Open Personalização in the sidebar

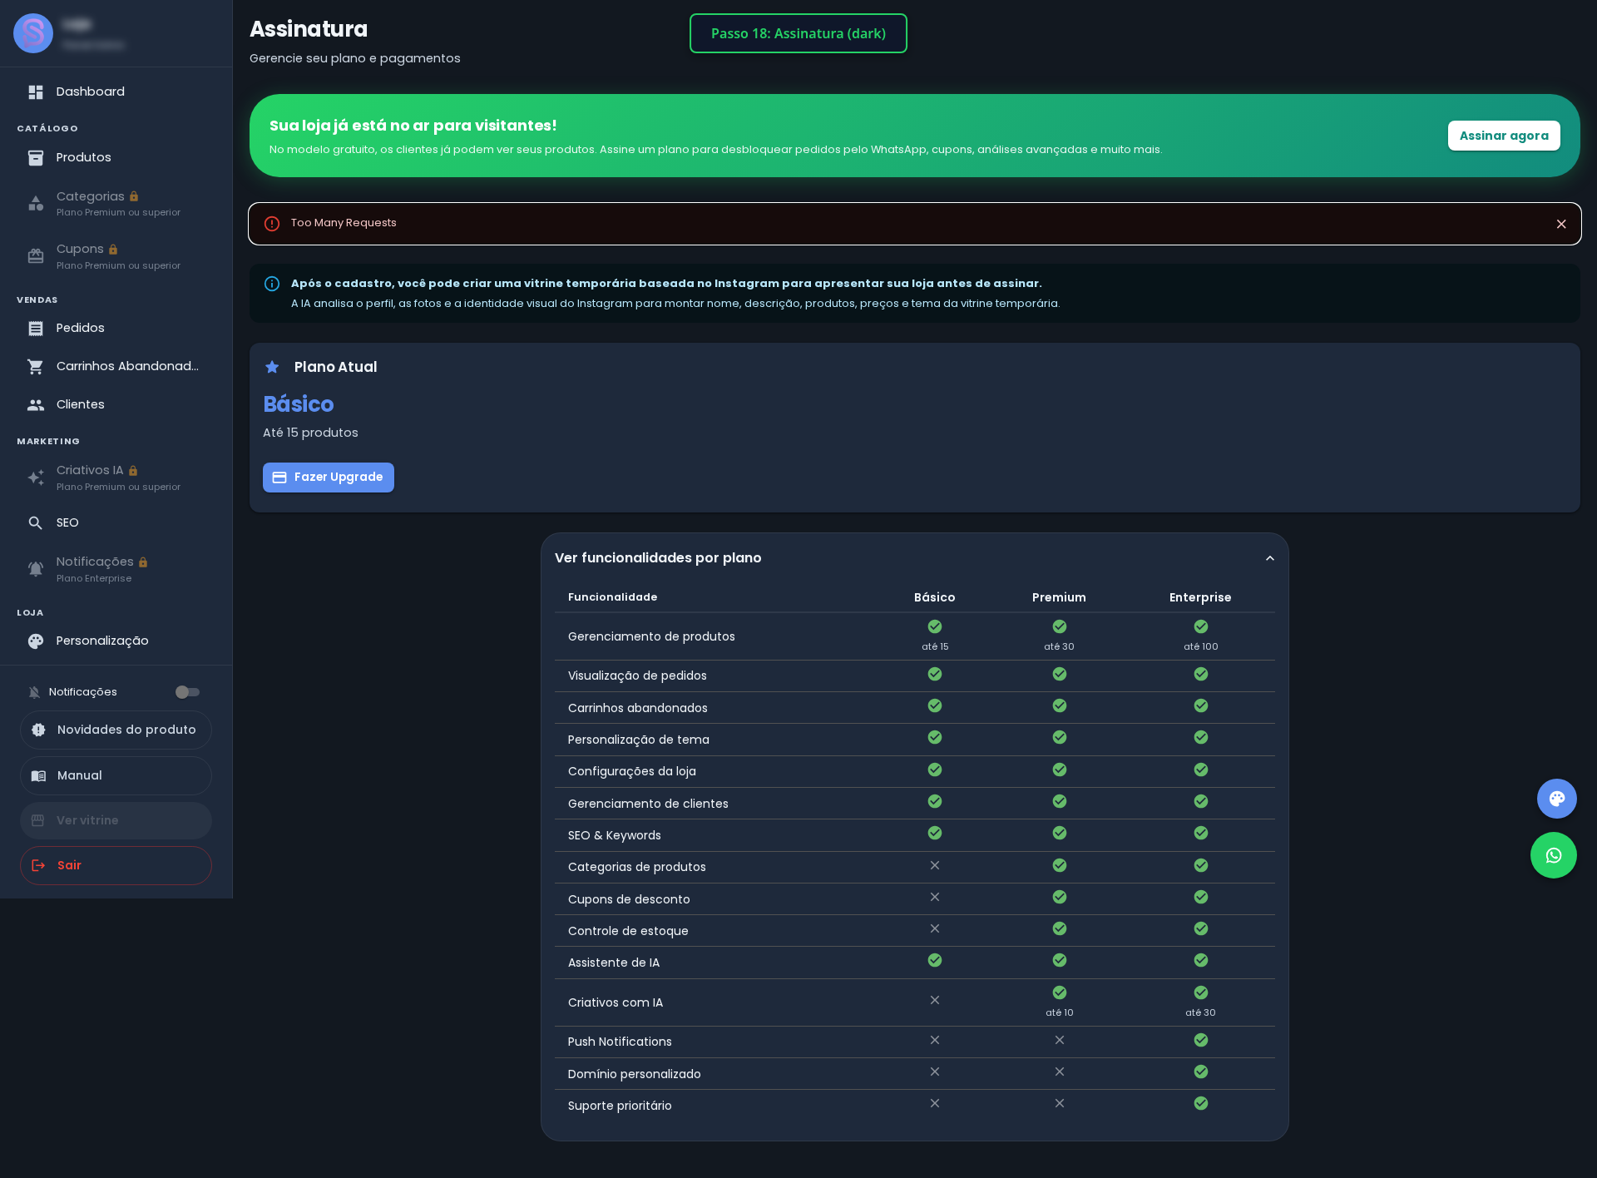click(116, 641)
